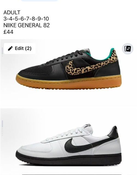Click the white laces on the second shoe

(65, 134)
